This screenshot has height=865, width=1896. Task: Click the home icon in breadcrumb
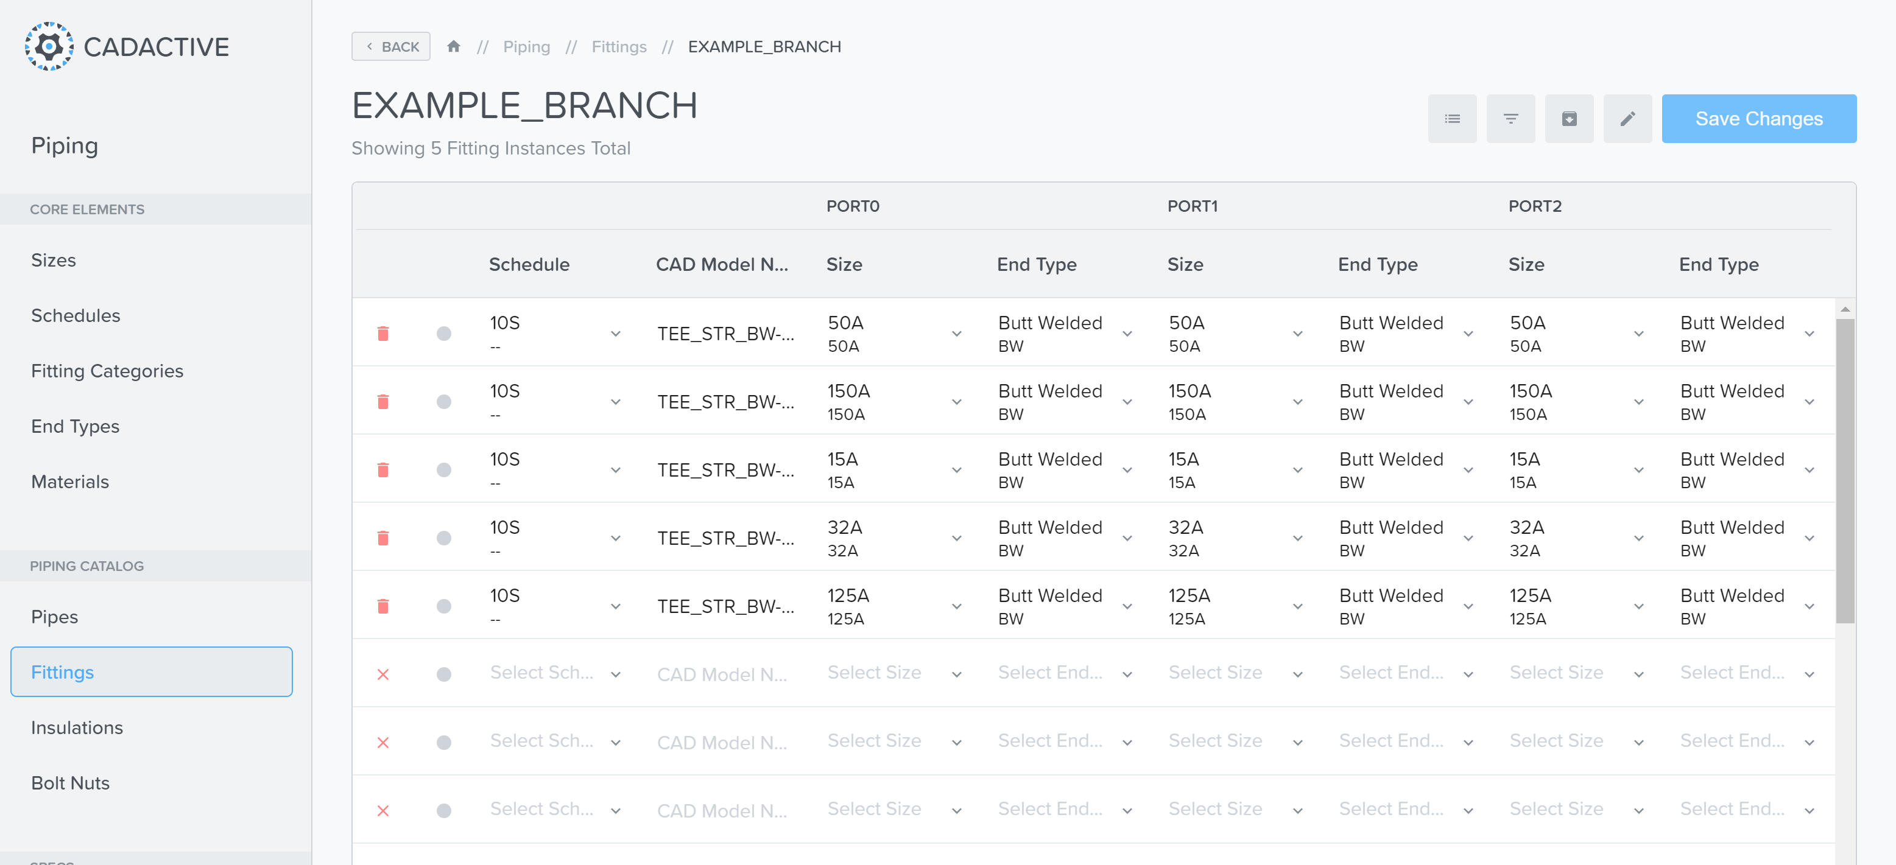pyautogui.click(x=453, y=46)
